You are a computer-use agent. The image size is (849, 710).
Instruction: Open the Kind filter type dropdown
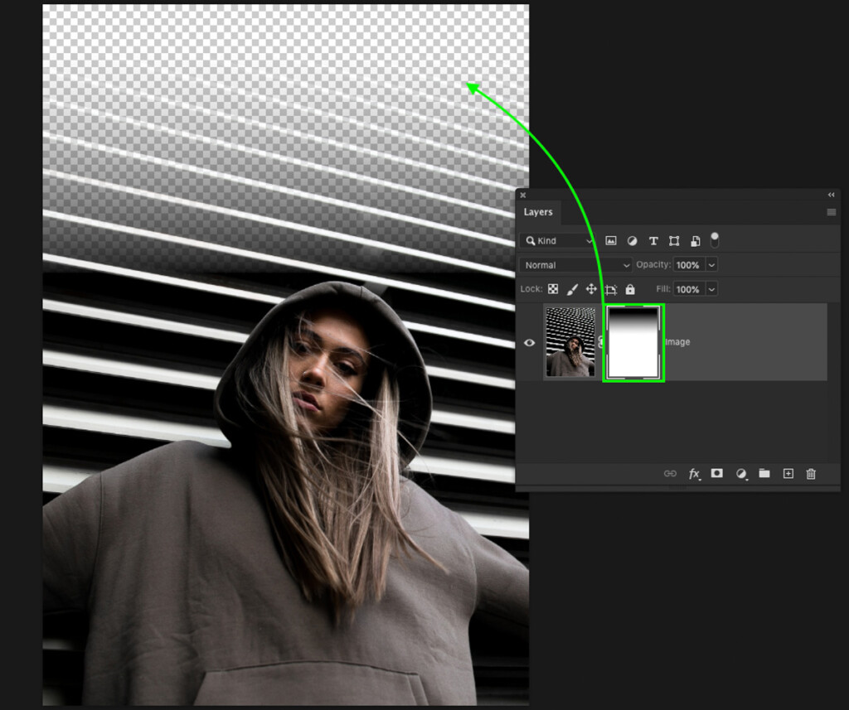557,241
